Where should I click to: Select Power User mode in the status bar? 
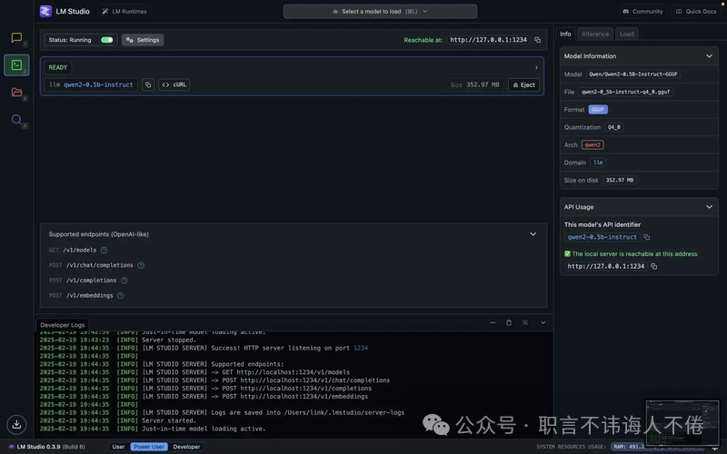pyautogui.click(x=149, y=447)
